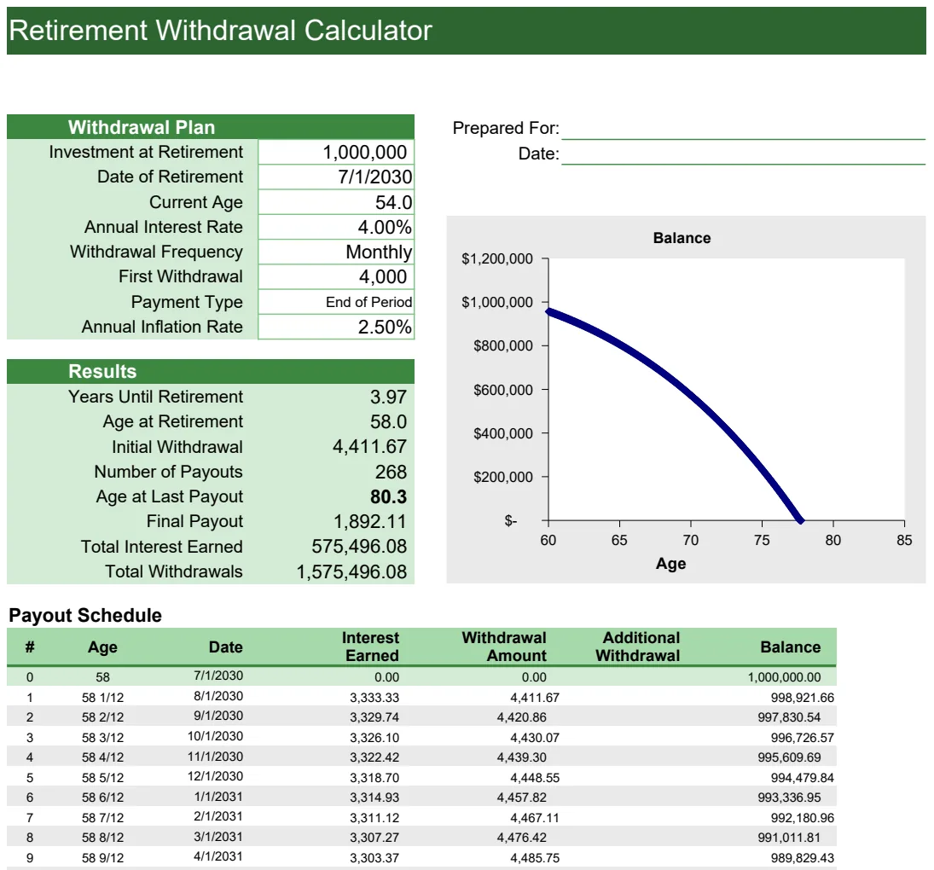Select the Total Withdrawals value 1,575,496.08
934x870 pixels.
351,571
